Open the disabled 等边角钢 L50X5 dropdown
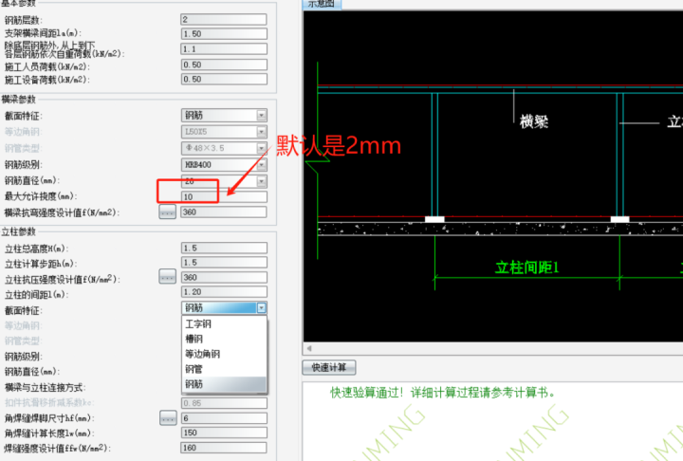The height and width of the screenshot is (461, 683). pyautogui.click(x=224, y=131)
